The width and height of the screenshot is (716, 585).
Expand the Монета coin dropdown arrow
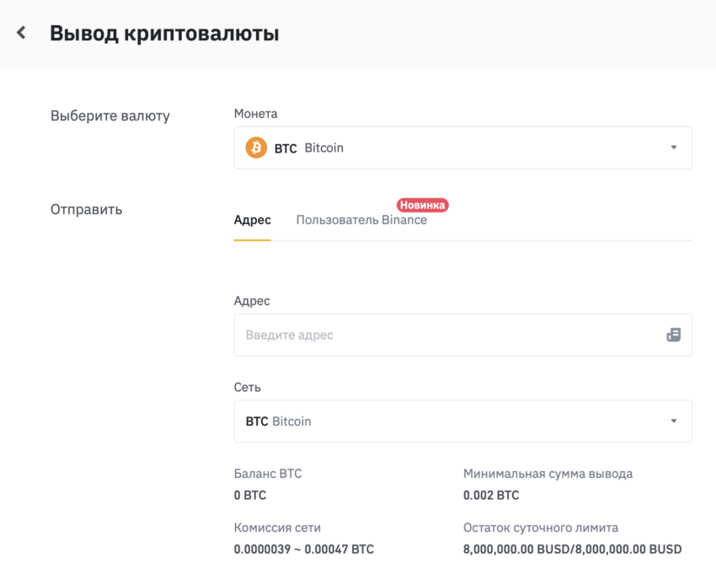click(x=674, y=148)
